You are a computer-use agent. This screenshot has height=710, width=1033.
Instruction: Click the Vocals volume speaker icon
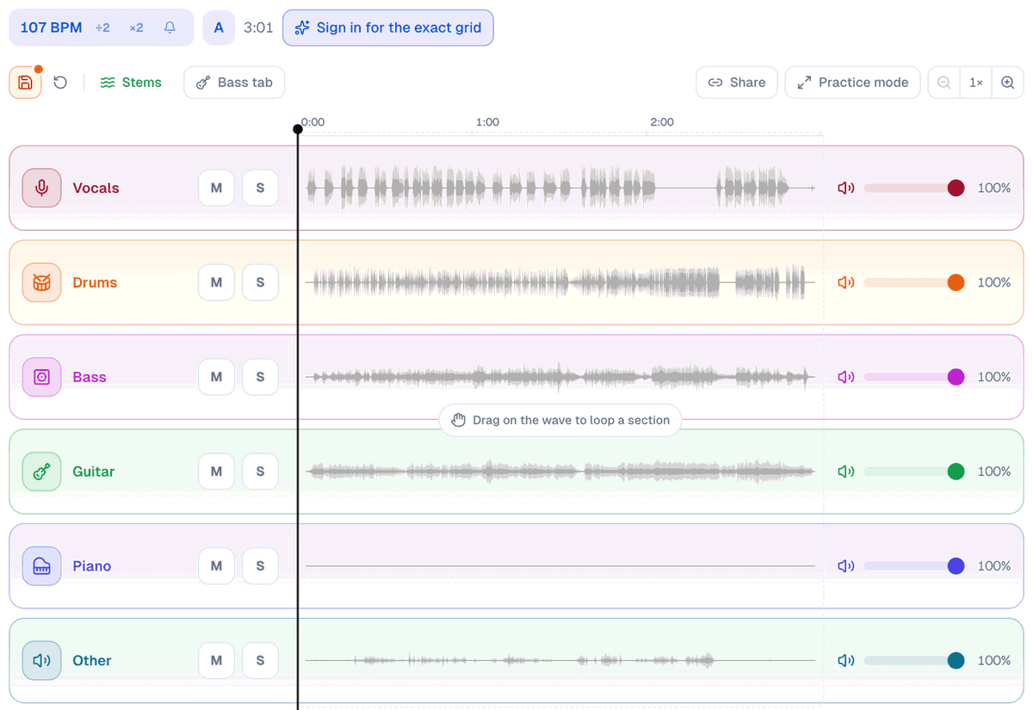tap(846, 188)
